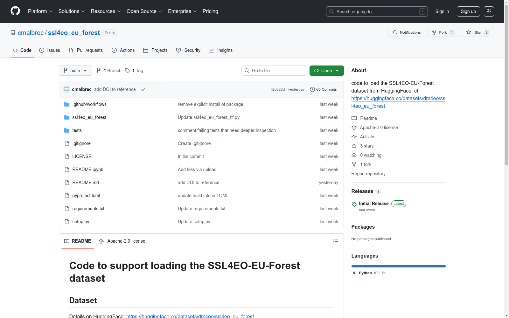The image size is (509, 318).
Task: Click the tag icon beside 1 Tag
Action: click(127, 71)
